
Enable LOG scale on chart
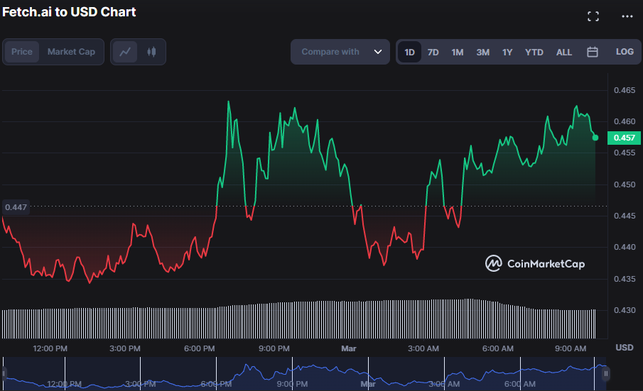(x=625, y=52)
